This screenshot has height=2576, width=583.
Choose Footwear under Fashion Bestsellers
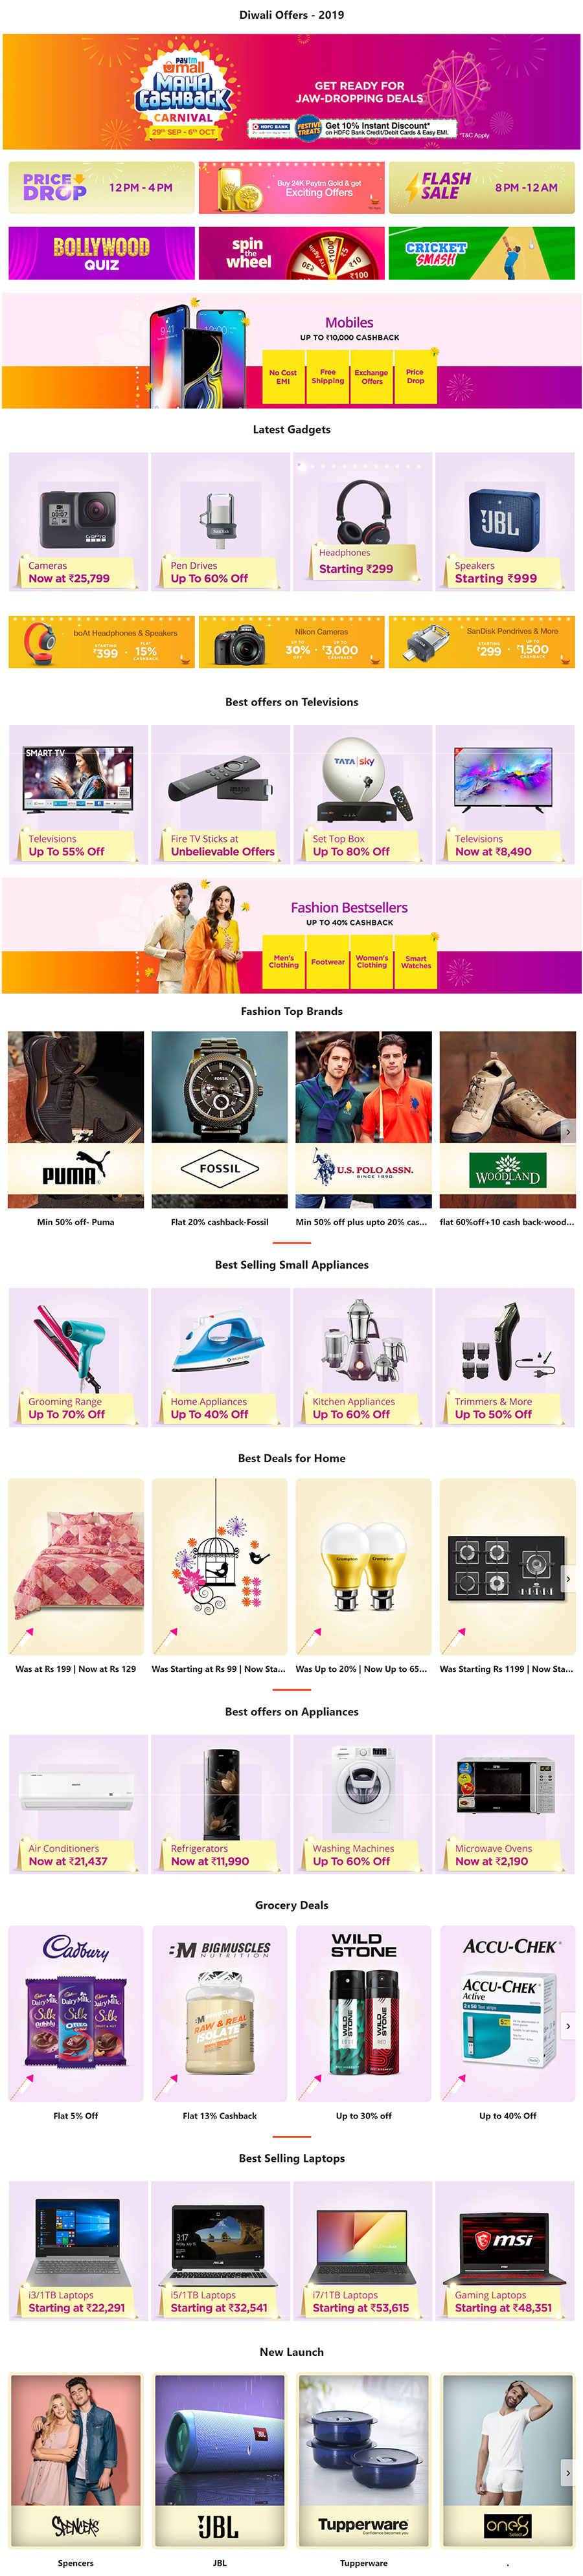327,962
